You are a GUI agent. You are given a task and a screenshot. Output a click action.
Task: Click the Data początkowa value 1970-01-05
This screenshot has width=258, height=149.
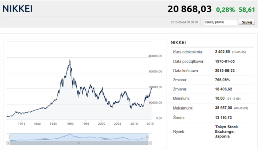225,61
